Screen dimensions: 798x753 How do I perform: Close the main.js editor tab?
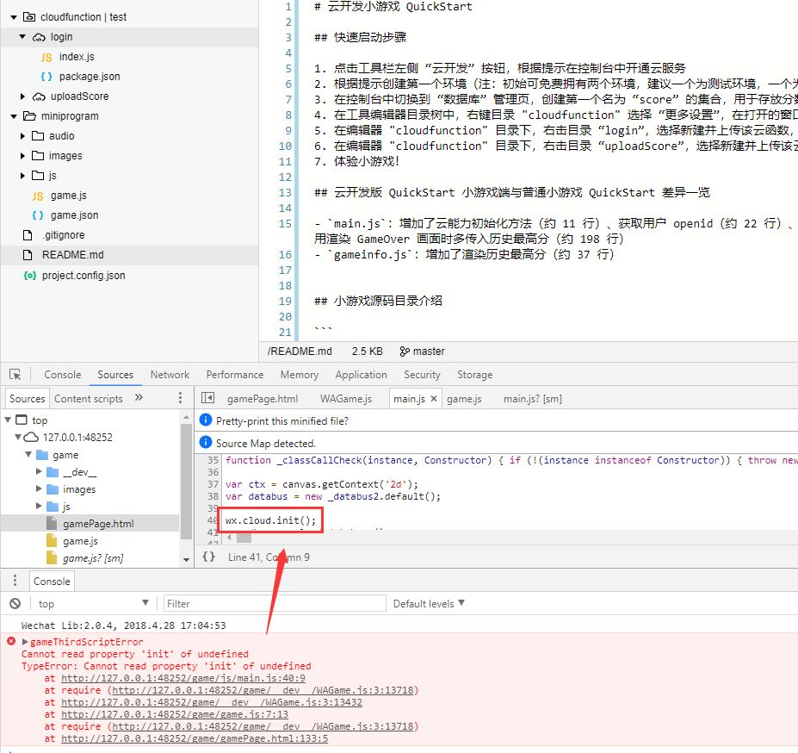coord(434,398)
